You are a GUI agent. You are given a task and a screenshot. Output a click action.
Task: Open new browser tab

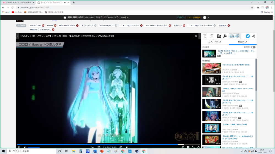tap(74, 2)
